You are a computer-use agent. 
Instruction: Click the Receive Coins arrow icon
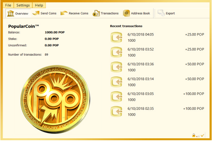(x=64, y=13)
